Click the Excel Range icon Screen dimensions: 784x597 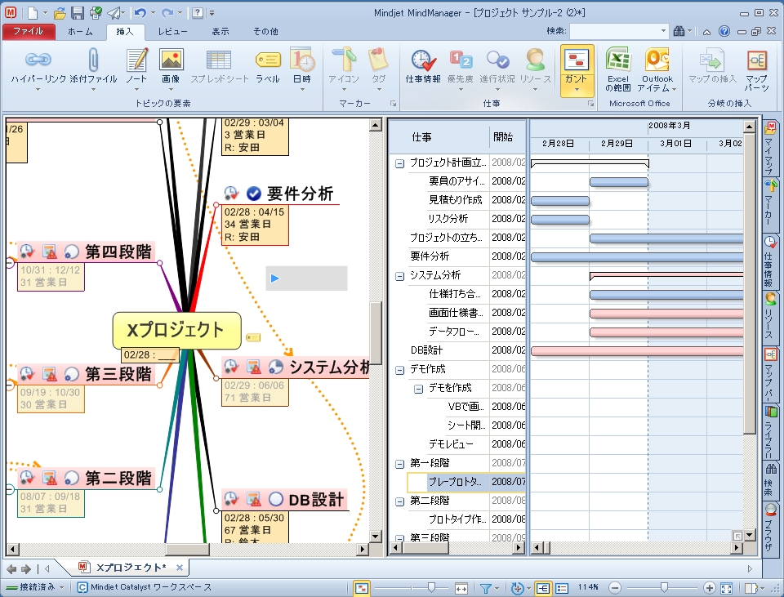tap(618, 60)
